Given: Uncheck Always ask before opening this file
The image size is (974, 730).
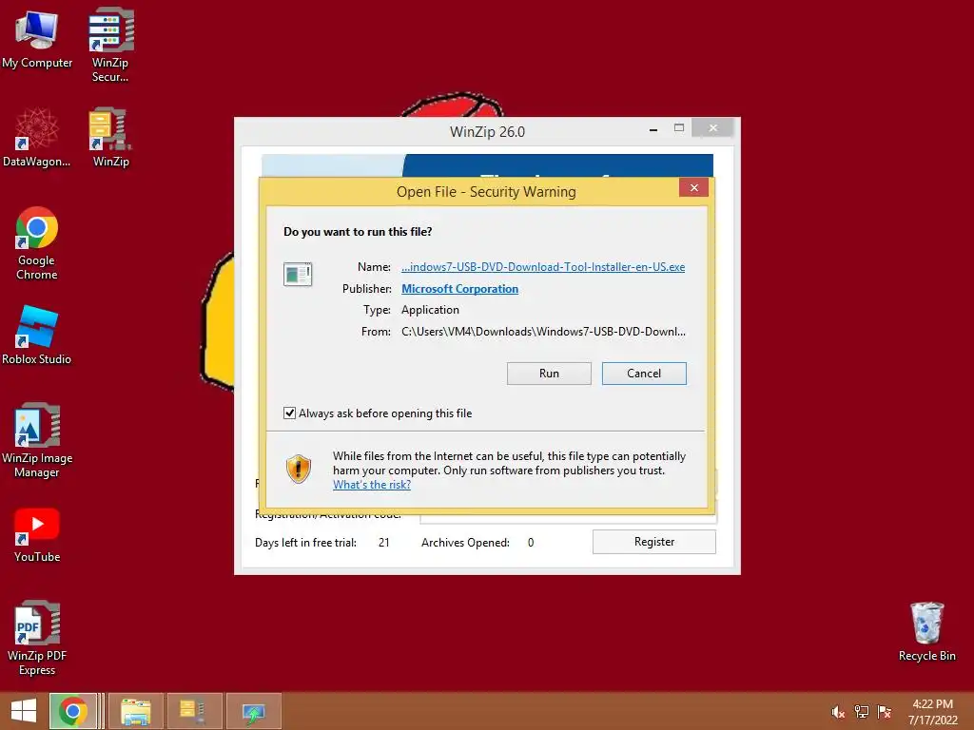Looking at the screenshot, I should (289, 413).
